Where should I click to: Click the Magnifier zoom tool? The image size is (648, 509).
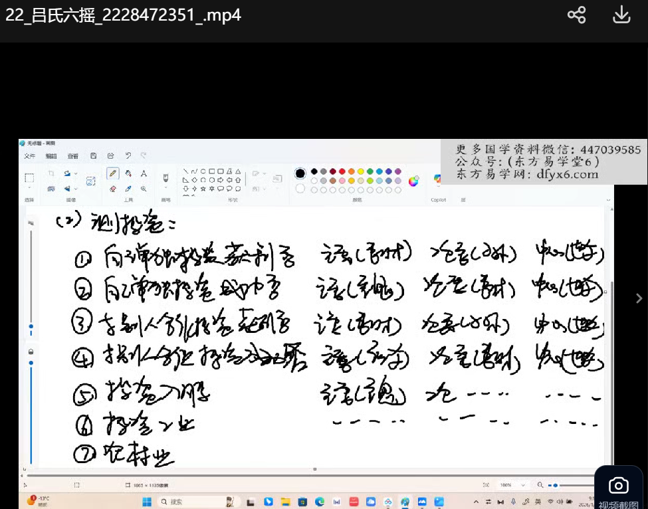(x=144, y=189)
